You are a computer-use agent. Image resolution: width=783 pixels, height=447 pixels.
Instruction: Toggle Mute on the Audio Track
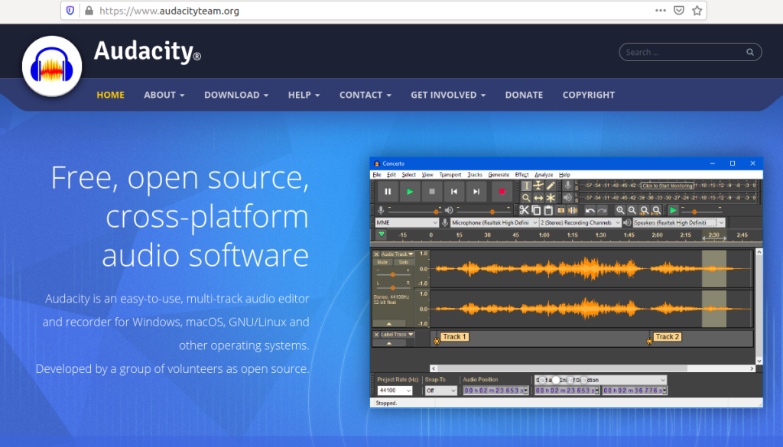pos(382,262)
